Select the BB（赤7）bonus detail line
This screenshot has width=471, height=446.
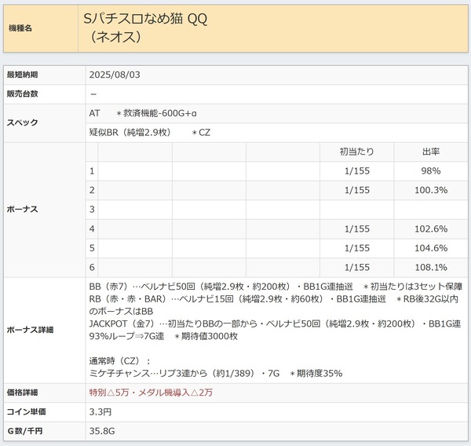coord(276,287)
